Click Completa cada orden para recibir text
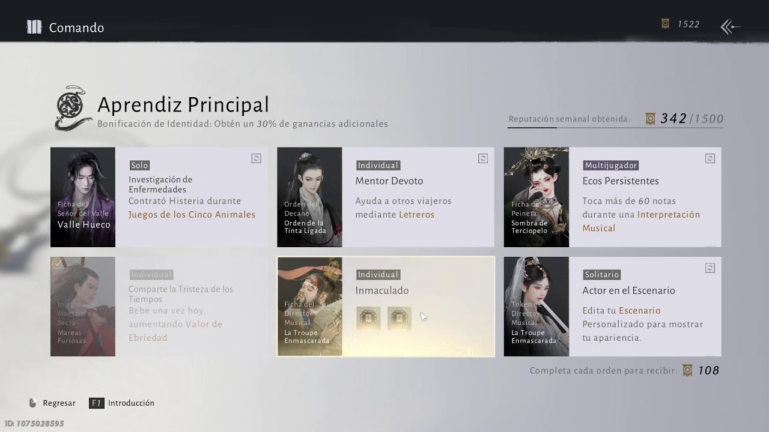This screenshot has width=769, height=432. [x=603, y=371]
